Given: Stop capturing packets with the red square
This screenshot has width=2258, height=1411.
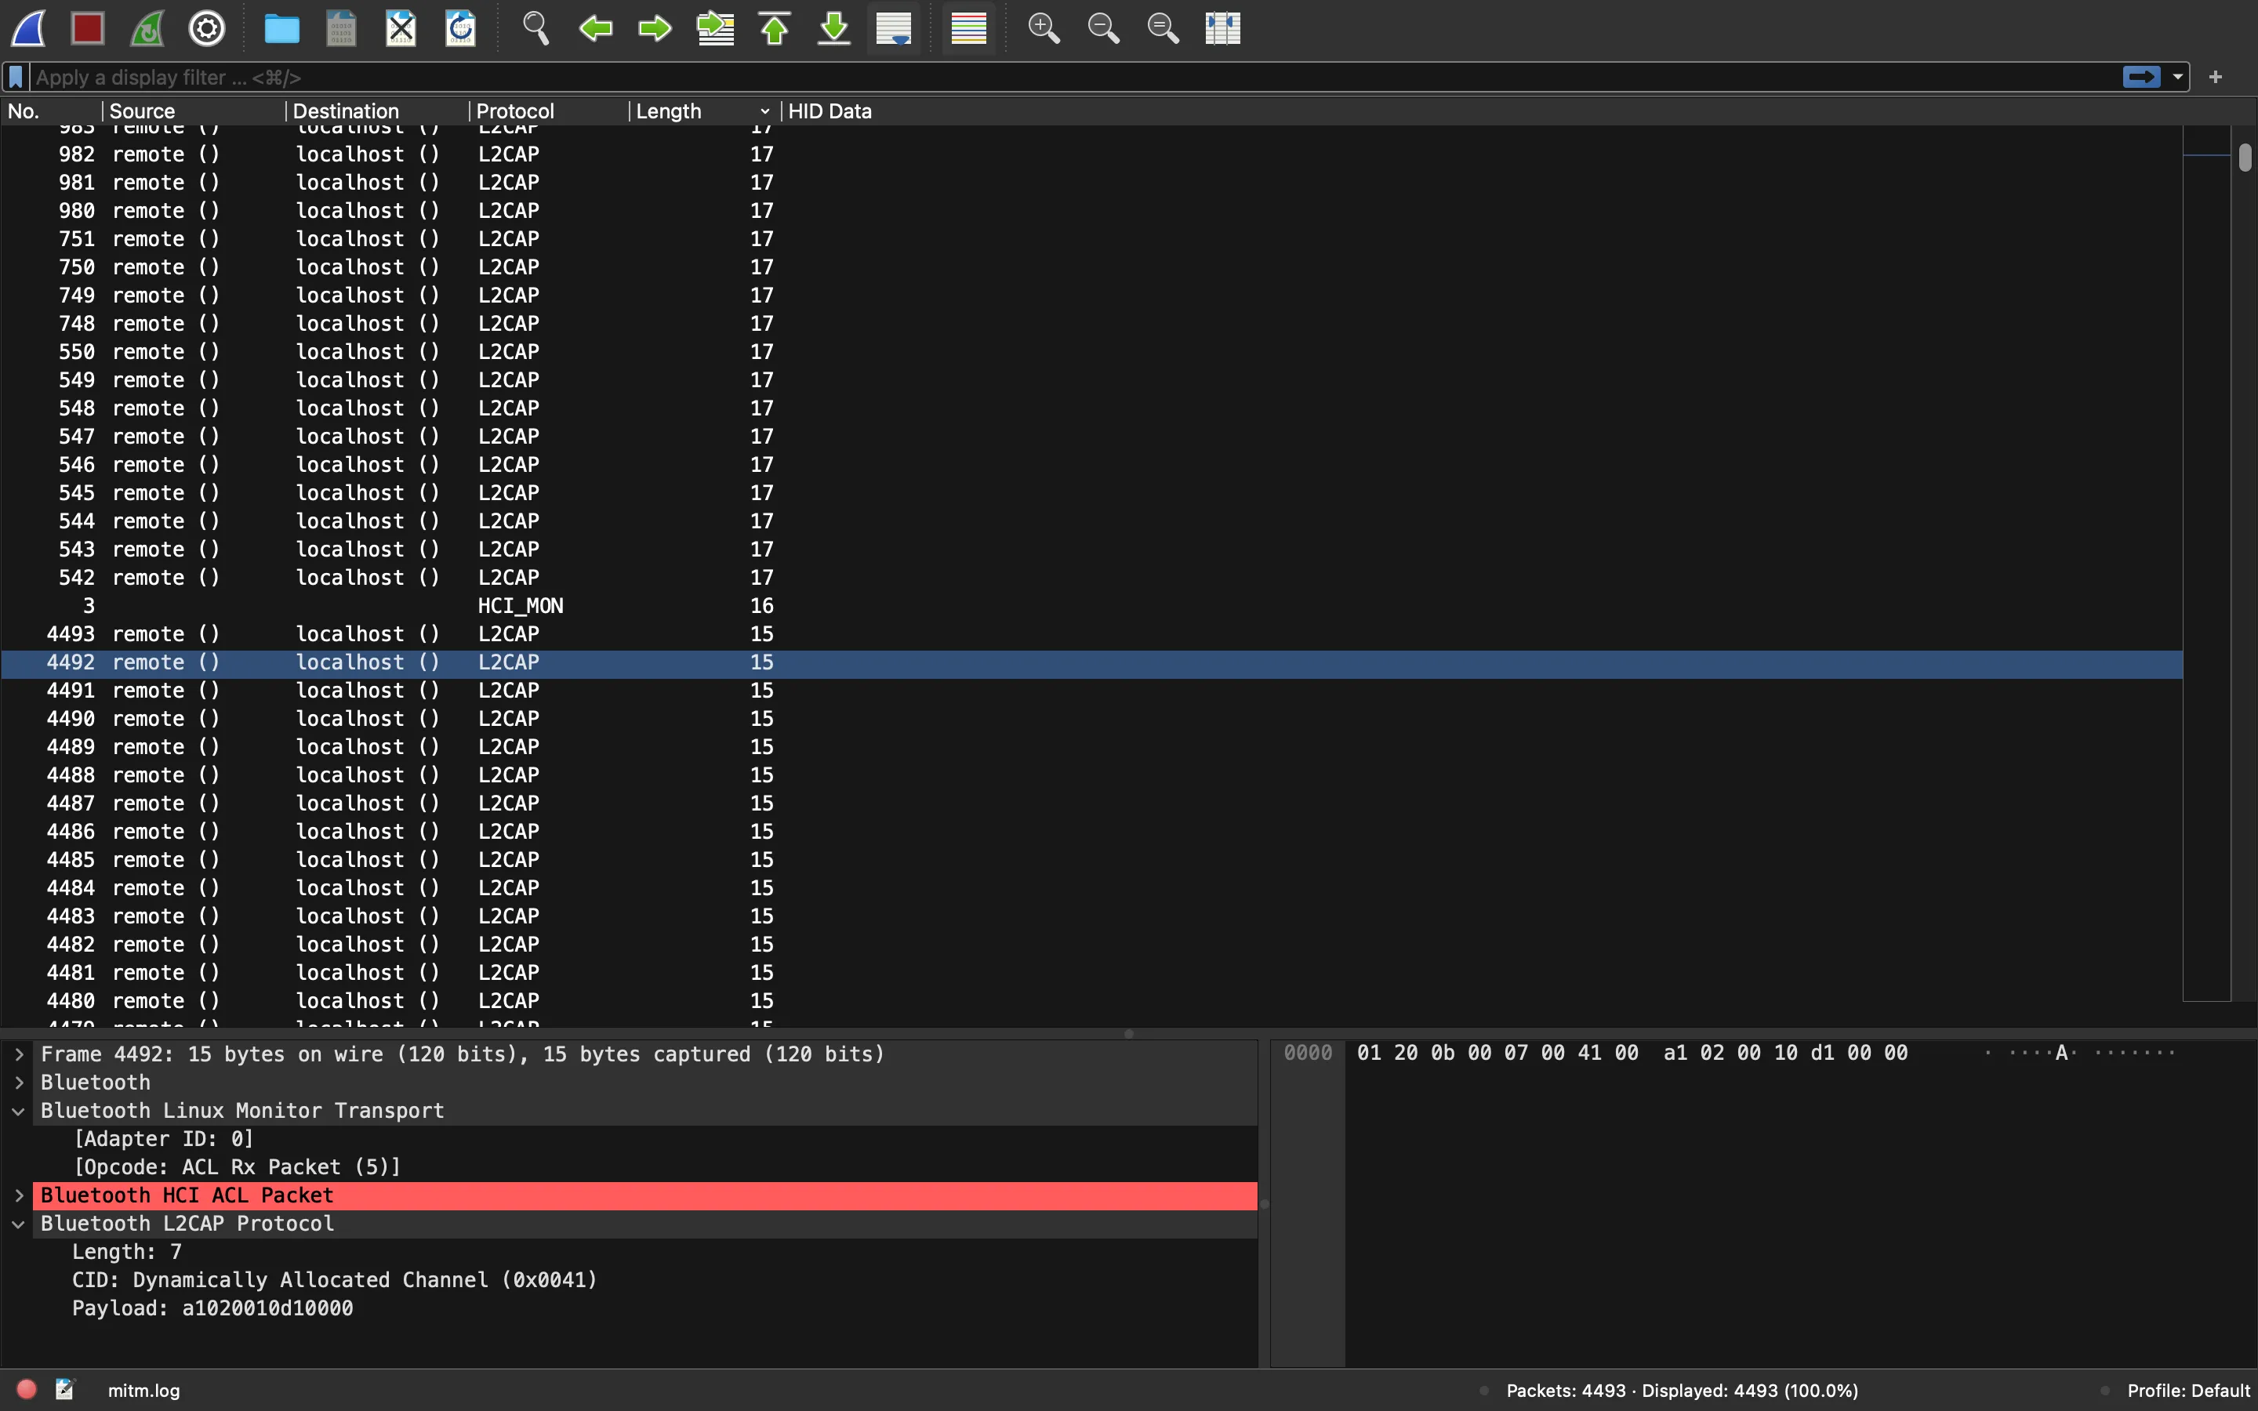Looking at the screenshot, I should (x=88, y=28).
